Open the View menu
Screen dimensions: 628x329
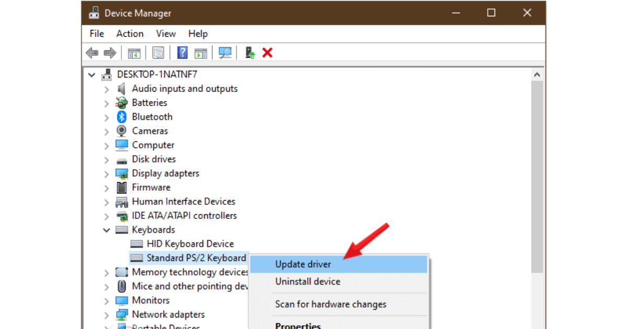click(x=166, y=34)
